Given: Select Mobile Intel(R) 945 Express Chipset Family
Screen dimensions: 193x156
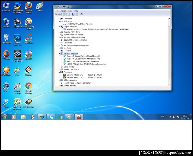Looking at the screenshot, I should click(x=98, y=29).
